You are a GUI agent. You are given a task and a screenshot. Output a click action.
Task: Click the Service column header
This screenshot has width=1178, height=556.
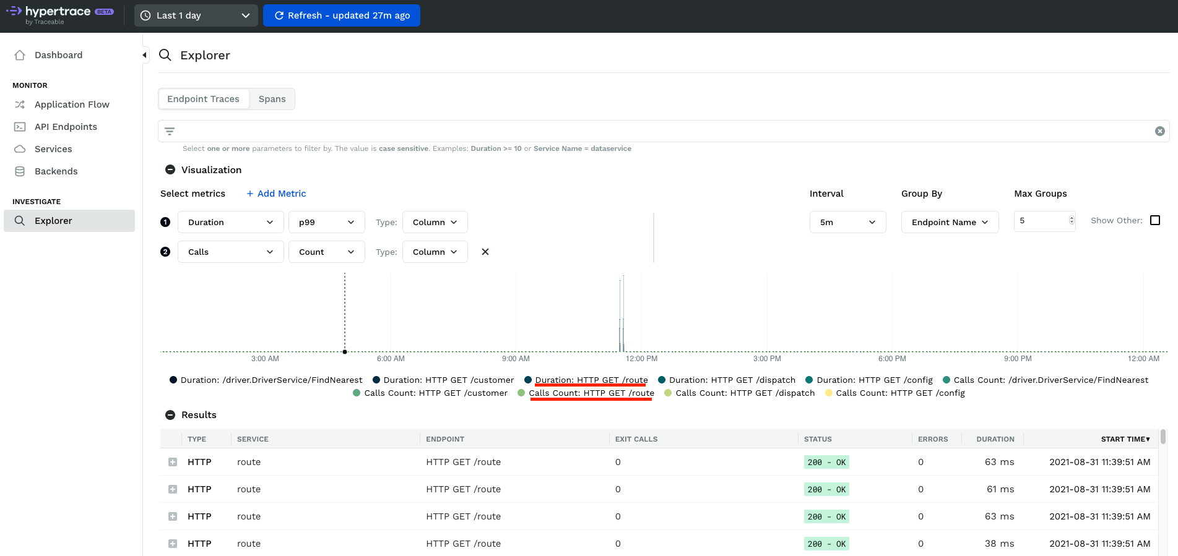point(253,439)
